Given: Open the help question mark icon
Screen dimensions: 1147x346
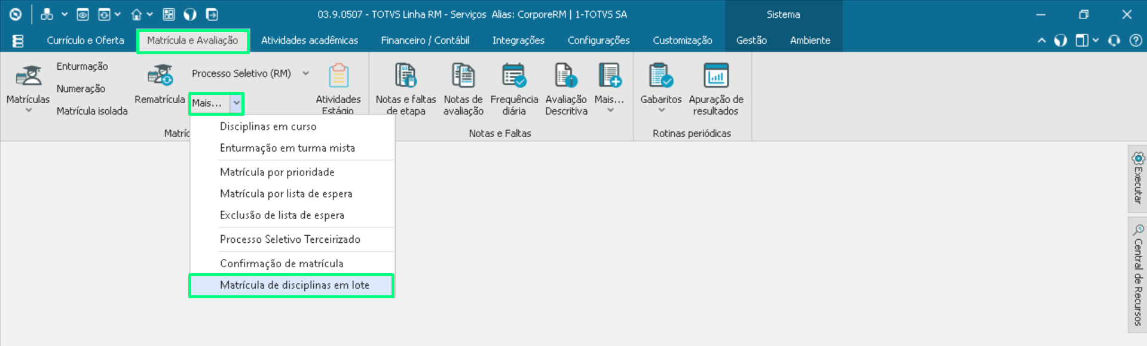Looking at the screenshot, I should pyautogui.click(x=1136, y=41).
